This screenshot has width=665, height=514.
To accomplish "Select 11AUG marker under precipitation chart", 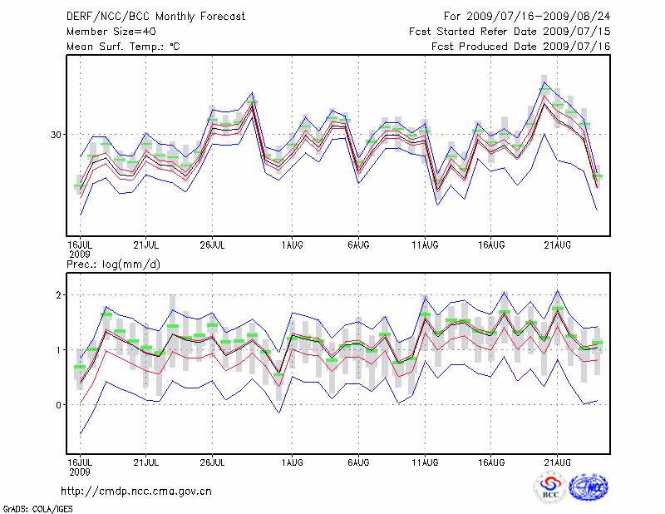I will tap(425, 461).
